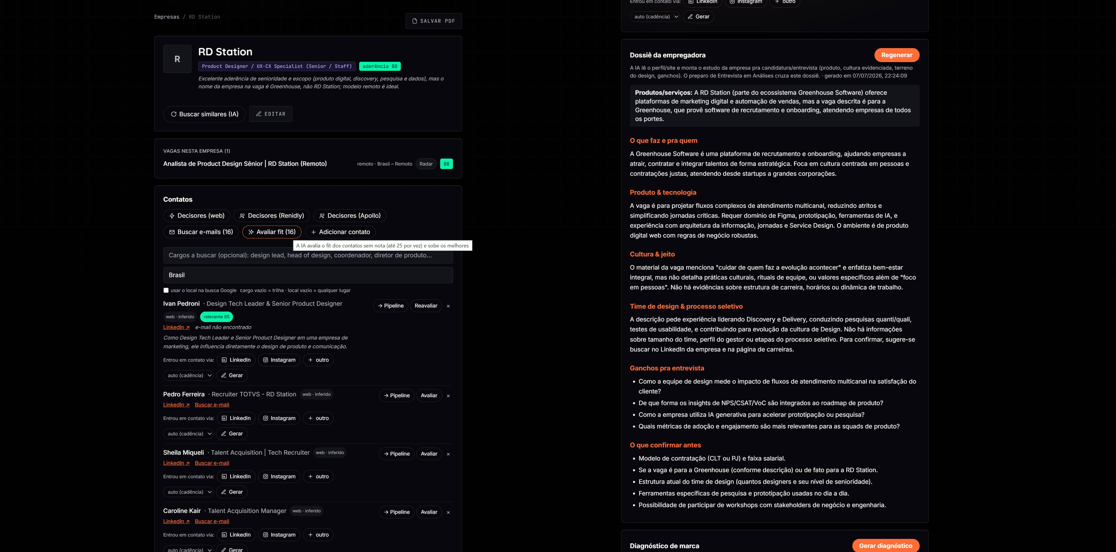Click Buscar e-mail for Pedro Ferreira
Screen dimensions: 1116x552
[212, 405]
